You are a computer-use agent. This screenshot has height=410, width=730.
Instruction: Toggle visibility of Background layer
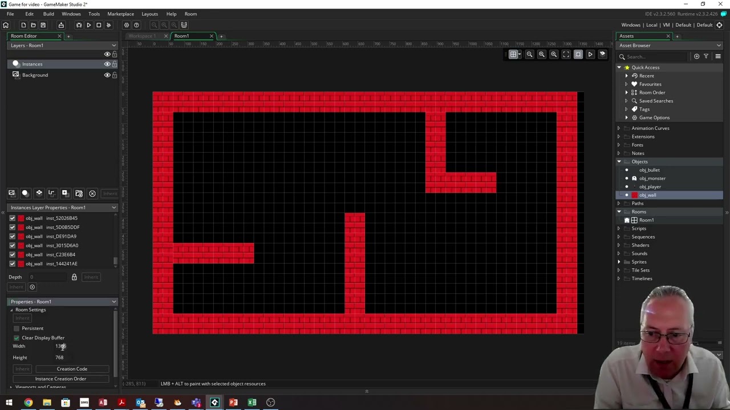[x=107, y=75]
